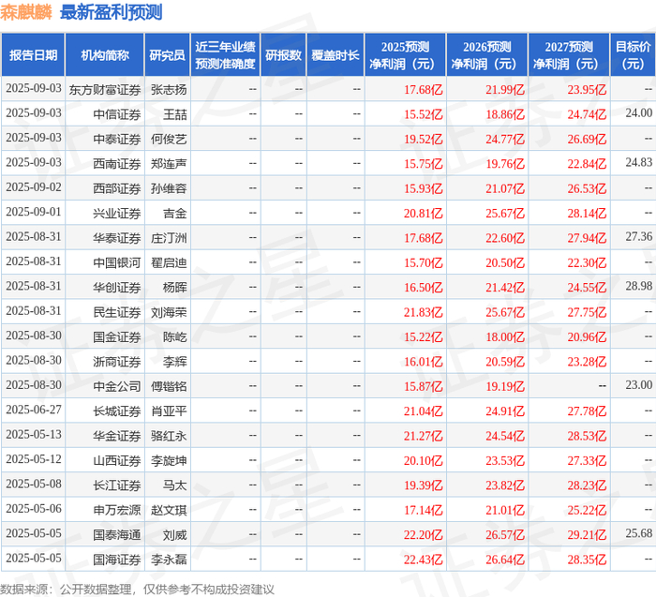The height and width of the screenshot is (597, 656).
Task: Click the 森麒麟 stock name title
Action: [x=26, y=12]
